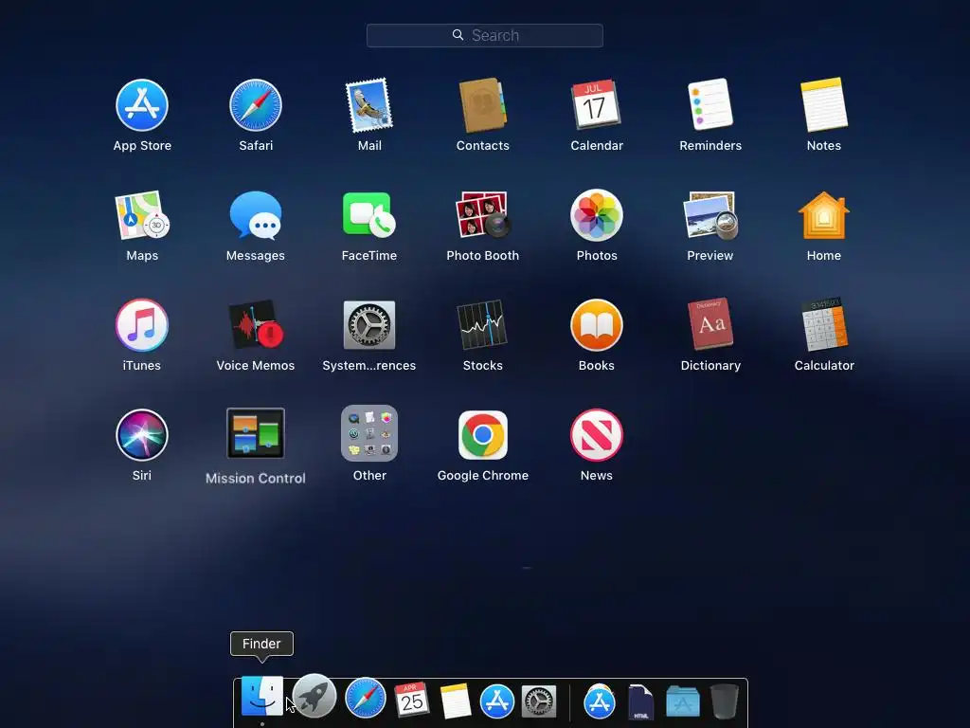This screenshot has width=970, height=728.
Task: Open the Mail app
Action: click(369, 105)
